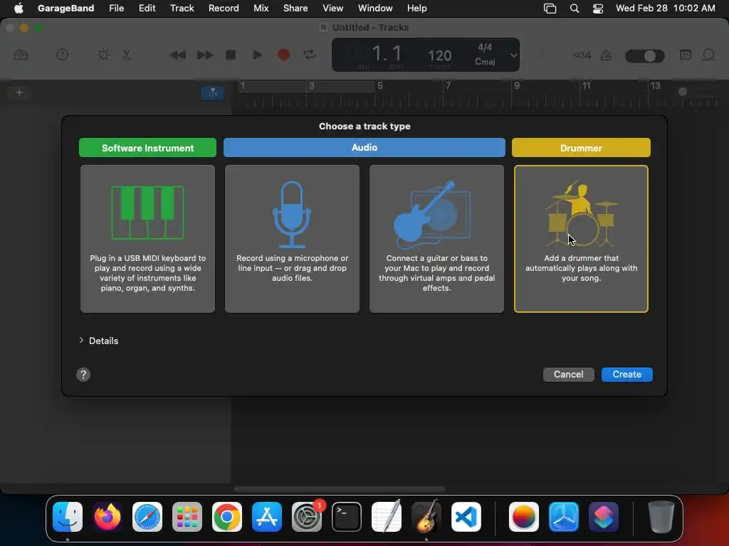Click the add track plus button
The height and width of the screenshot is (546, 729).
19,92
